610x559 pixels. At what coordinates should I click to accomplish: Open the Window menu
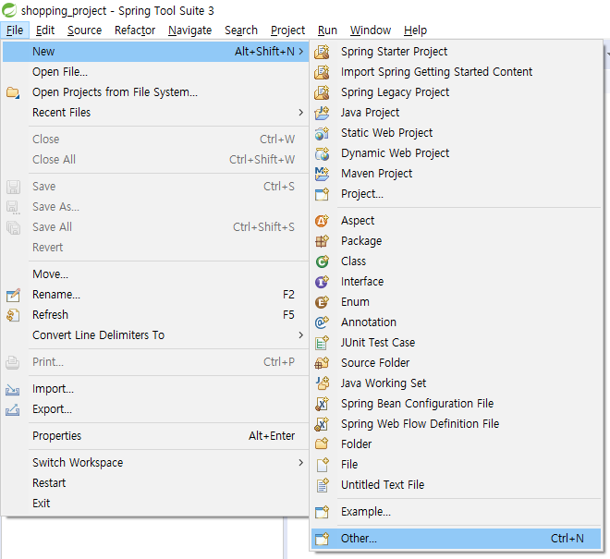pyautogui.click(x=371, y=30)
